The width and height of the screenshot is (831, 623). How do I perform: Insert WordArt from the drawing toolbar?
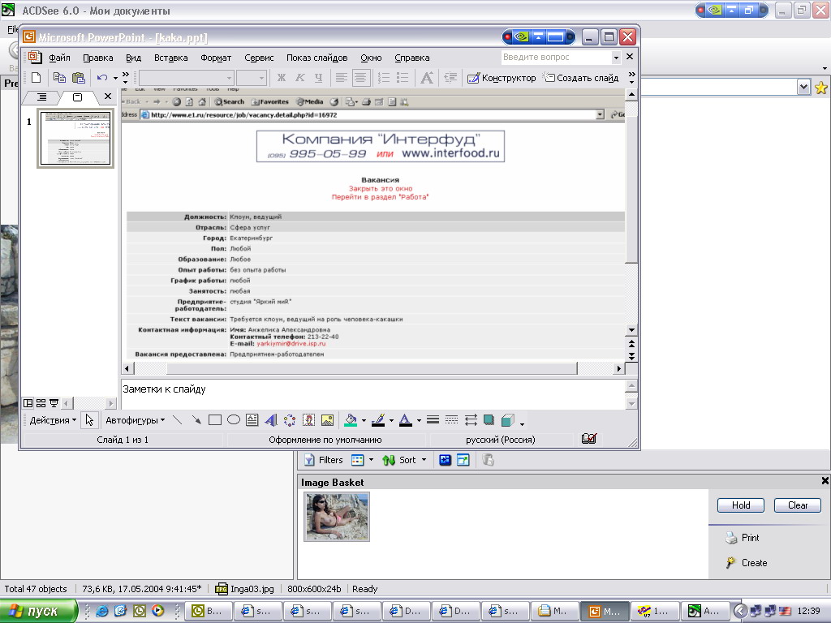271,420
